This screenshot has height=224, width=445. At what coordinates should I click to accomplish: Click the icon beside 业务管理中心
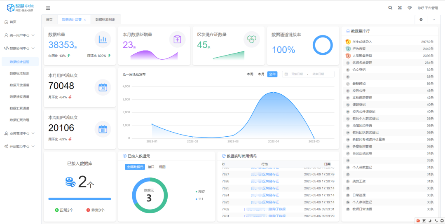click(x=6, y=133)
